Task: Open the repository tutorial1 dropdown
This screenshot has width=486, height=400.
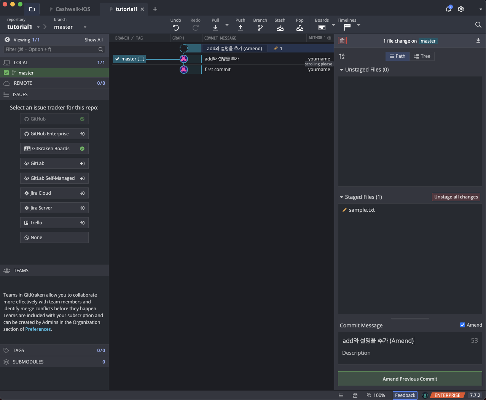Action: click(x=38, y=27)
